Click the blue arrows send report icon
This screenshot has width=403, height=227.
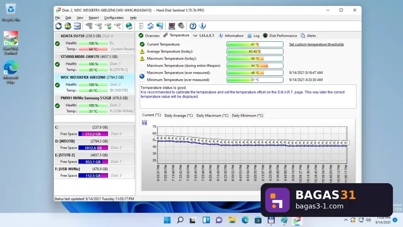(150, 26)
